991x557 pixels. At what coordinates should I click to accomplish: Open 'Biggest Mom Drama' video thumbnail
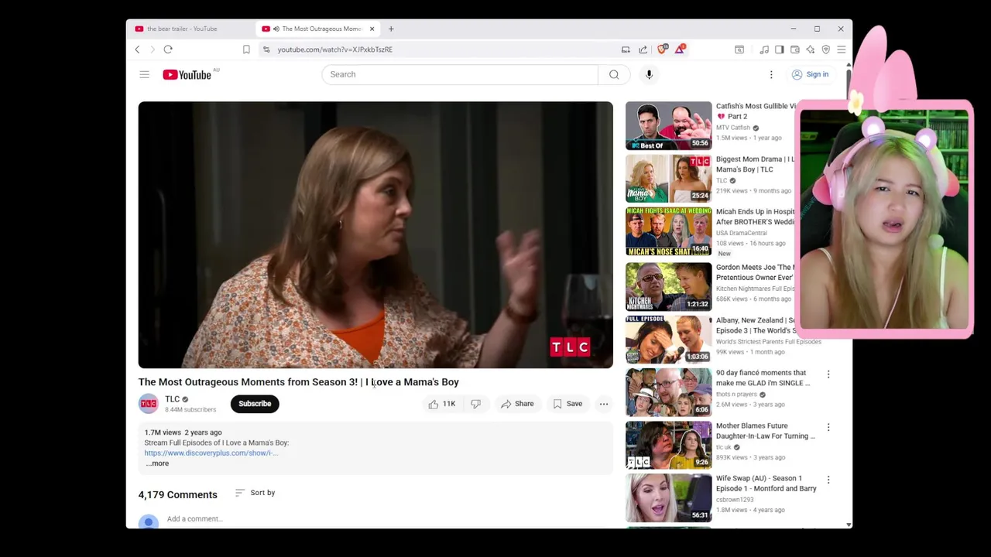tap(669, 179)
